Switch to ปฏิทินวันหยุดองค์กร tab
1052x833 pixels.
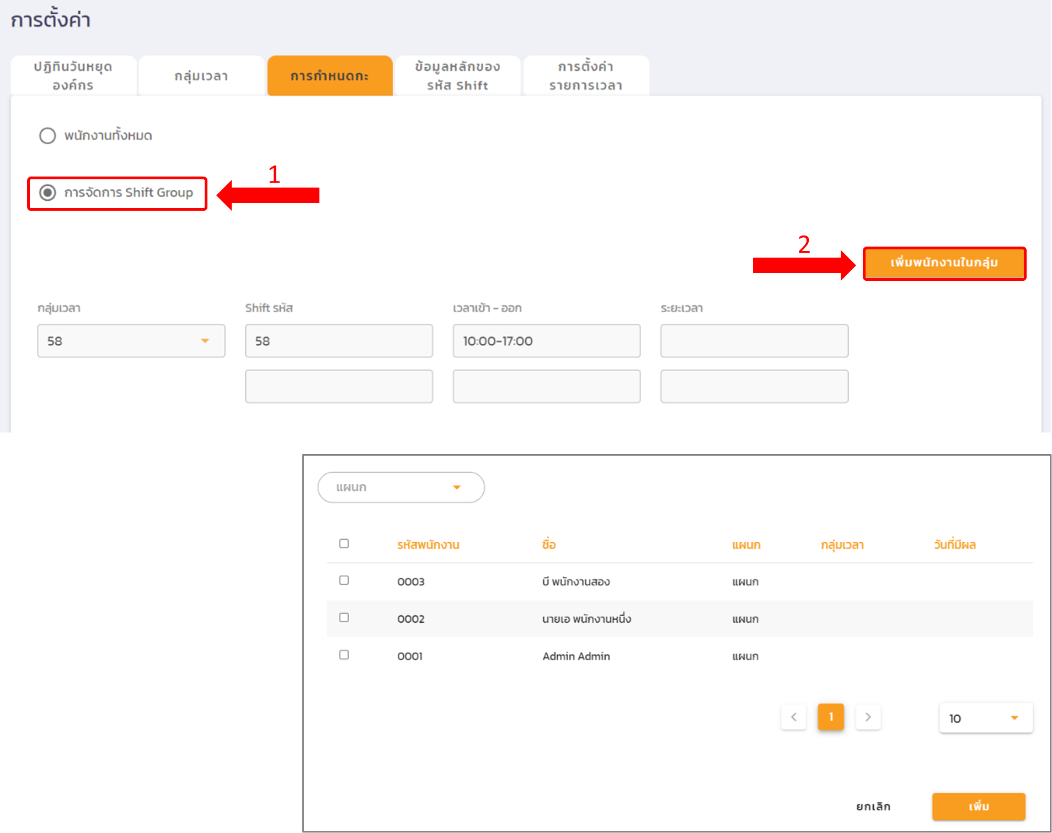pos(73,76)
